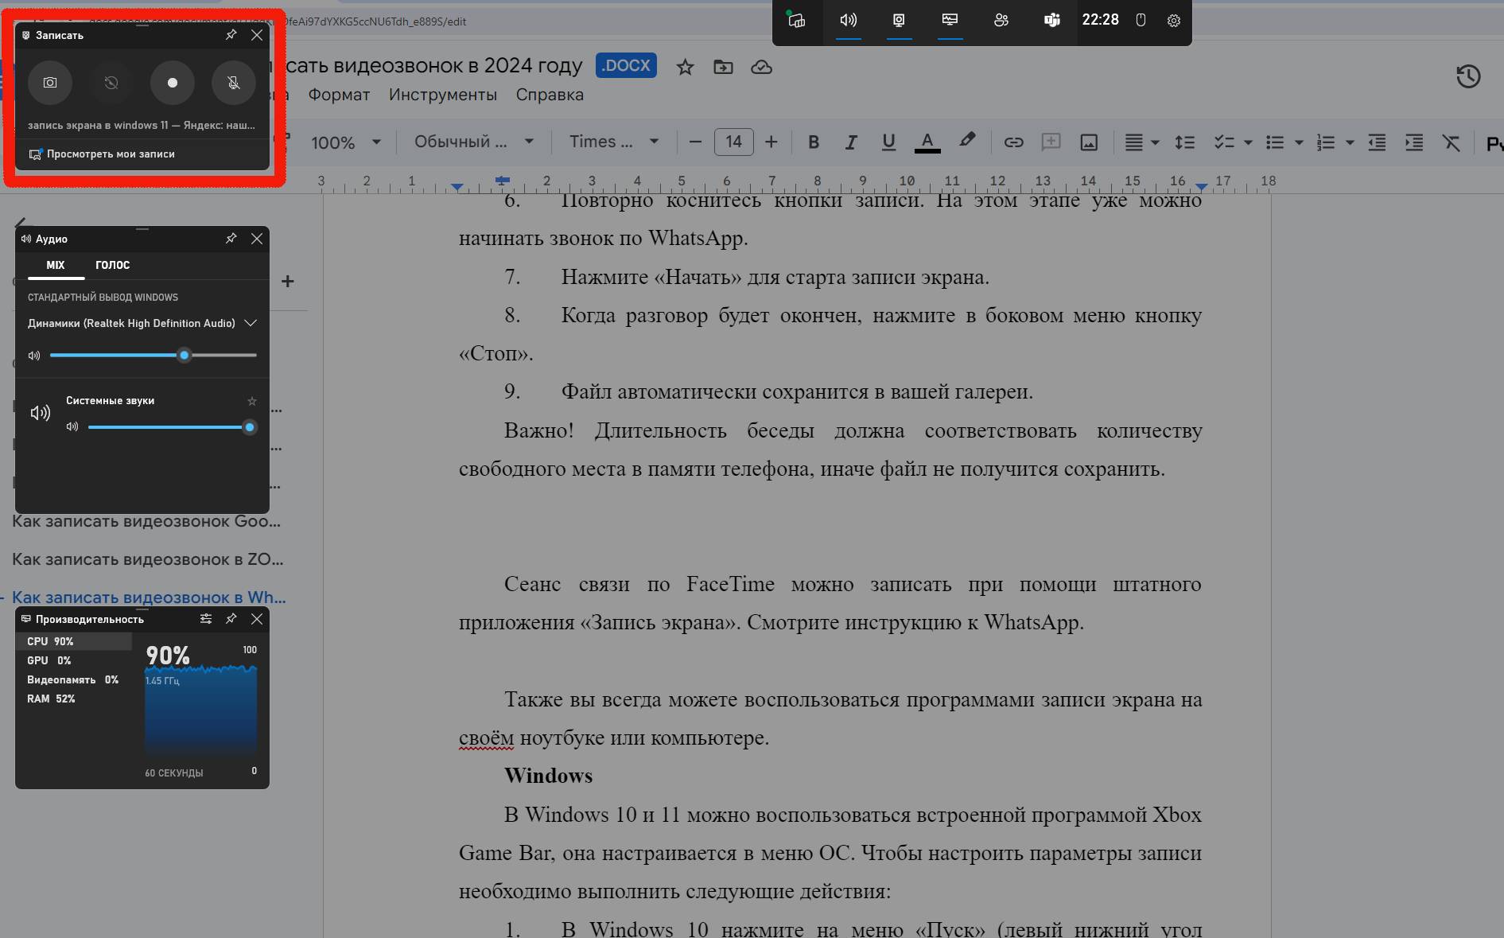
Task: Open the Teams widget in Game Bar
Action: pyautogui.click(x=1052, y=21)
